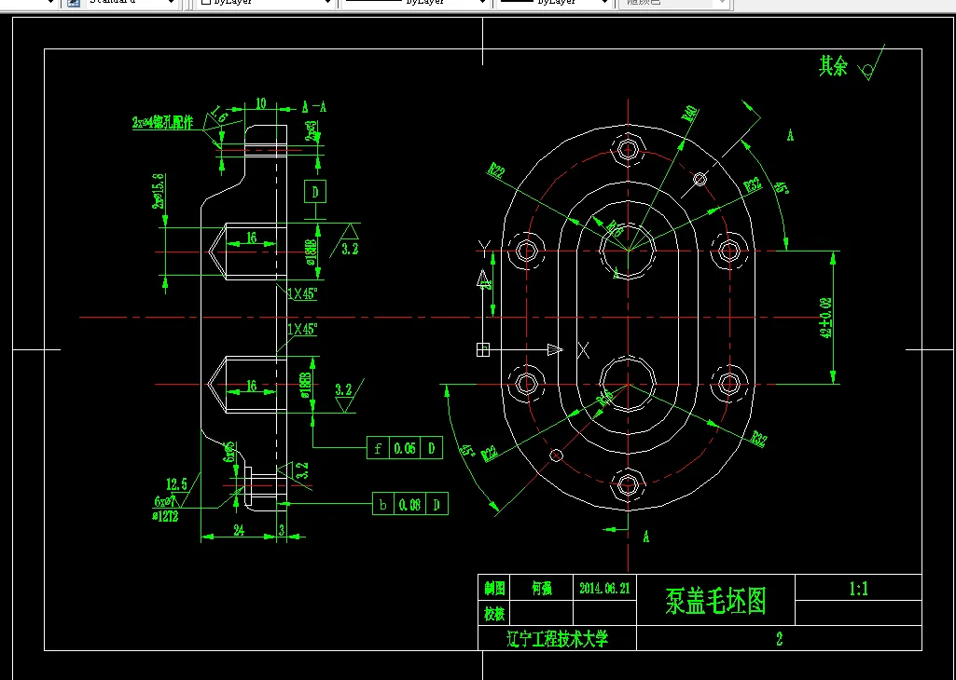Click the UCS X axis label
Viewport: 956px width, 680px height.
point(584,350)
